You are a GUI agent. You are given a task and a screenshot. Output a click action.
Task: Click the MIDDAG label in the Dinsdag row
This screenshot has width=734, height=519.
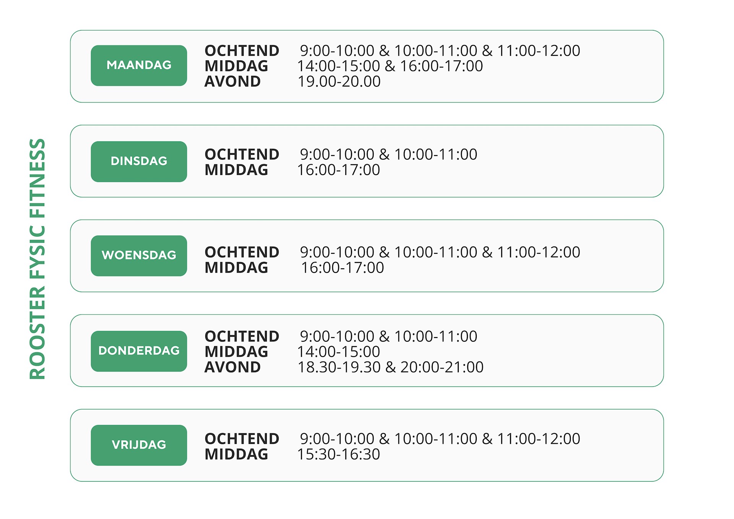(236, 170)
